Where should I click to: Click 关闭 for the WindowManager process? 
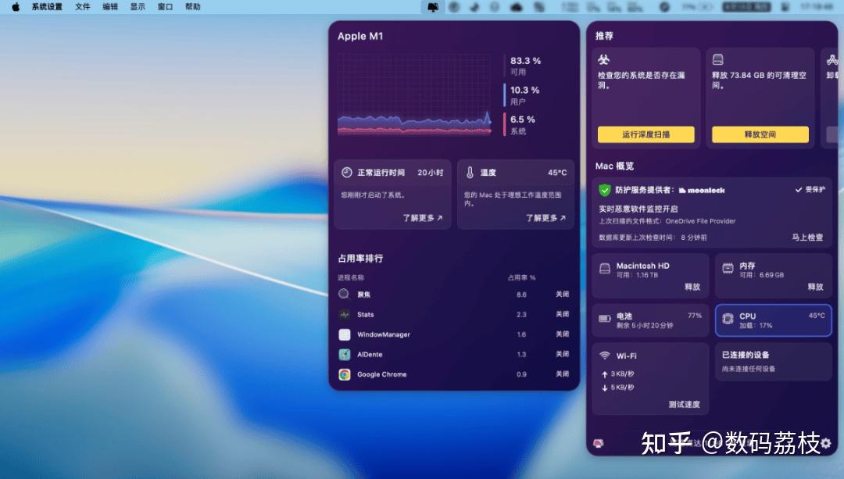[563, 334]
